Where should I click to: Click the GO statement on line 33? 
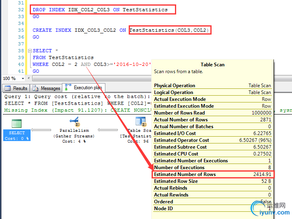point(36,16)
